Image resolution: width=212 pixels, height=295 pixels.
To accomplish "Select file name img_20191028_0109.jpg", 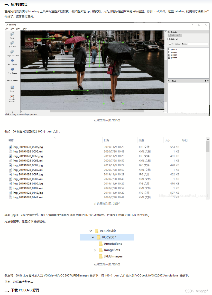I will pyautogui.click(x=28, y=183).
